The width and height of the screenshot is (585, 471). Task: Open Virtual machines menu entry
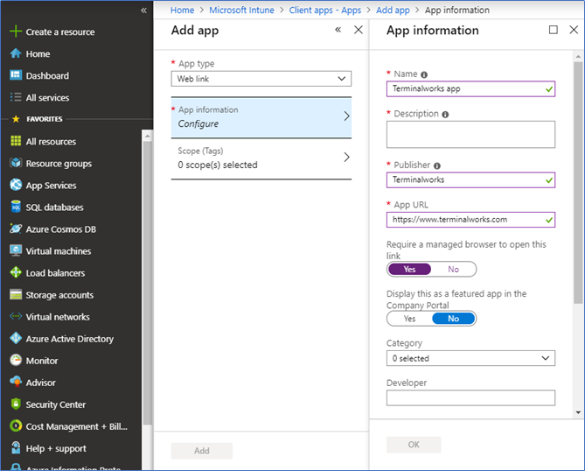click(59, 251)
